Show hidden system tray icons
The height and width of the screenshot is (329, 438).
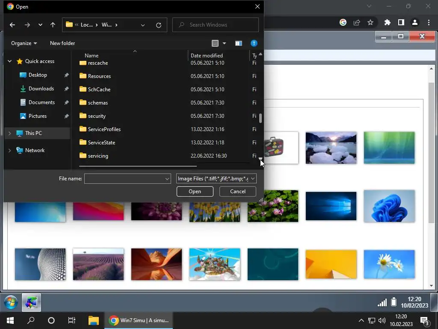[x=361, y=320]
